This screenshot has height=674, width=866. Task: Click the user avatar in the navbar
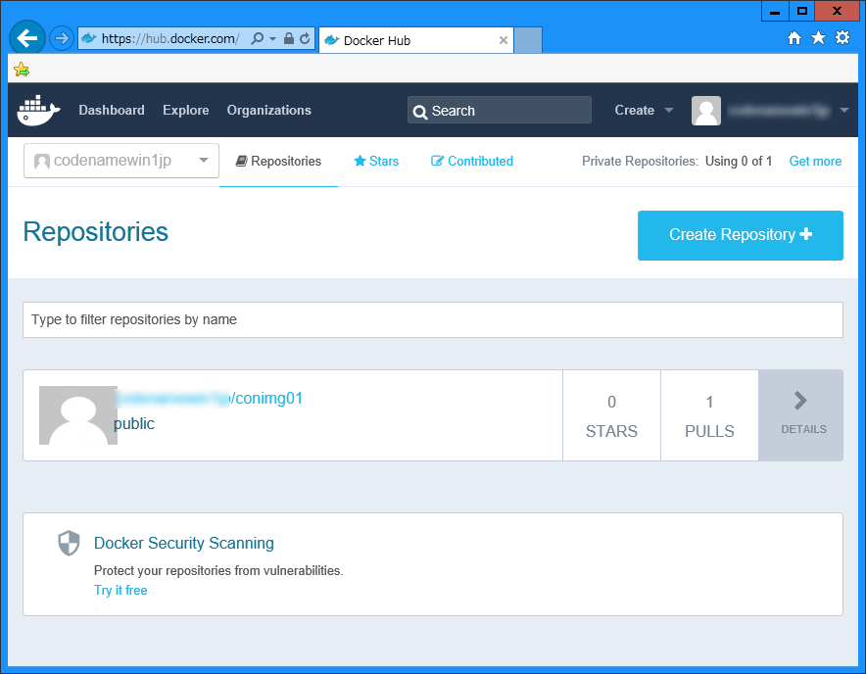[706, 111]
